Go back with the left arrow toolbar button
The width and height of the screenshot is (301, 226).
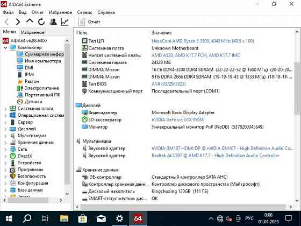coord(6,22)
